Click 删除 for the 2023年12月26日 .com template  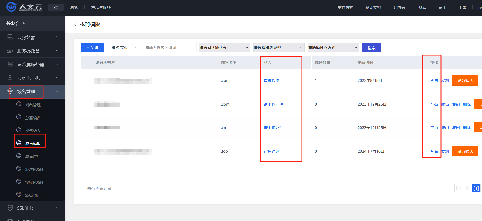(467, 104)
